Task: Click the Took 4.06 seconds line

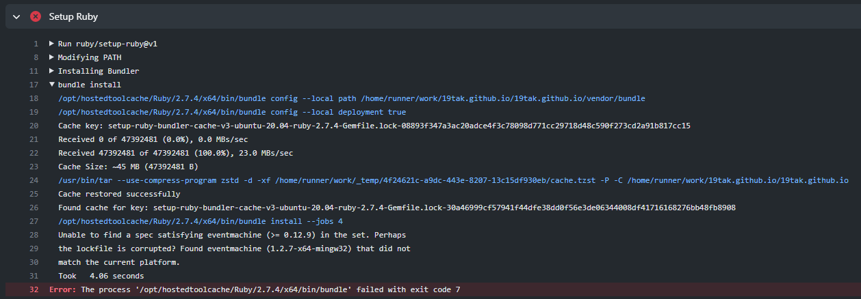Action: [101, 276]
